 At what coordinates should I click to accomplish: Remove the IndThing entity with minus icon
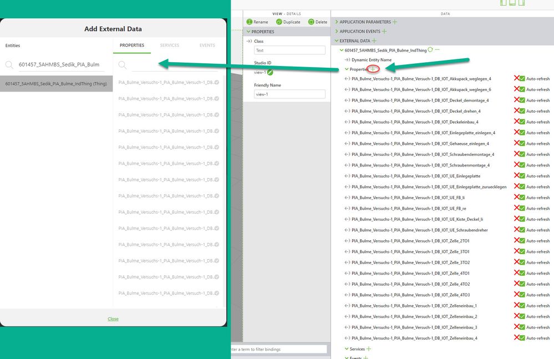pyautogui.click(x=438, y=50)
